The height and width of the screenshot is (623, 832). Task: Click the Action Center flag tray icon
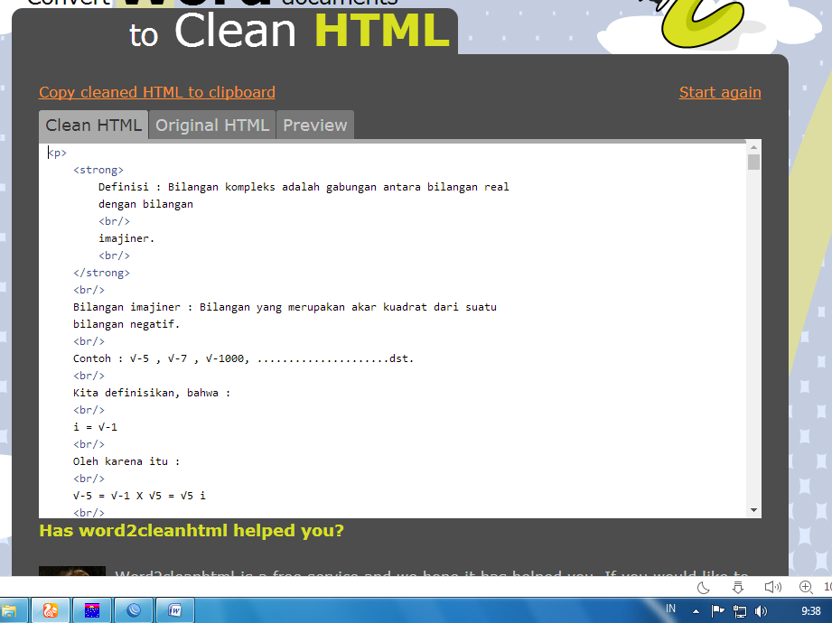[x=717, y=611]
